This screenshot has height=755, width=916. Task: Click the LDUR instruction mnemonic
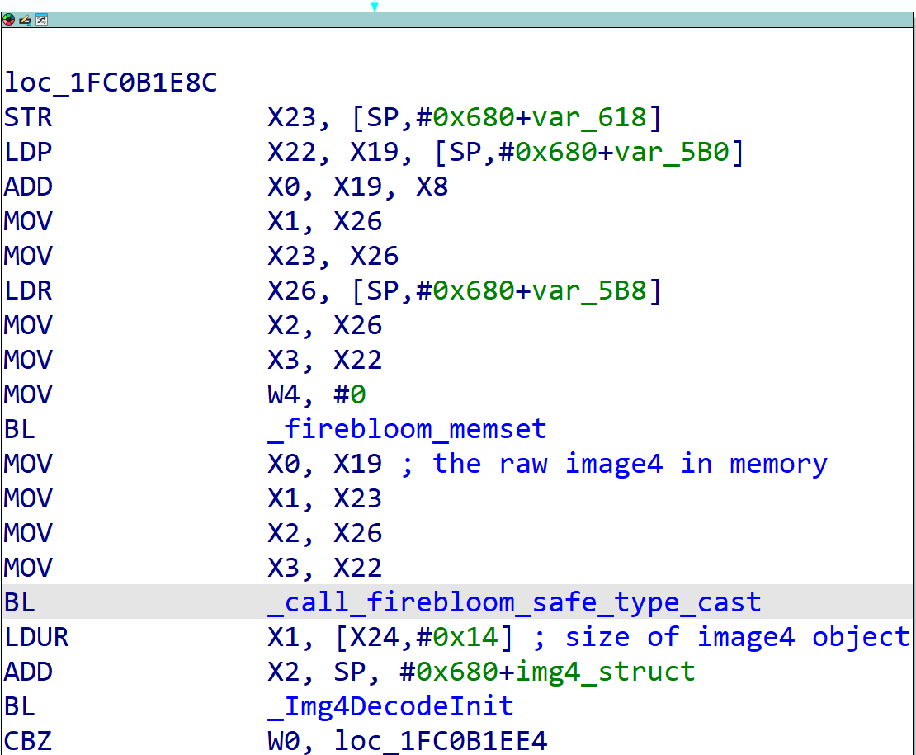[36, 637]
